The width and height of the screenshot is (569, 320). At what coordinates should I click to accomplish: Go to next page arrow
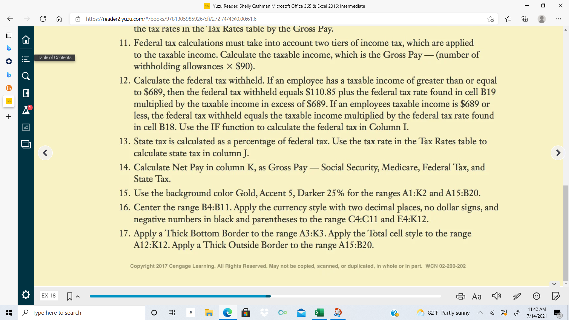pyautogui.click(x=558, y=153)
